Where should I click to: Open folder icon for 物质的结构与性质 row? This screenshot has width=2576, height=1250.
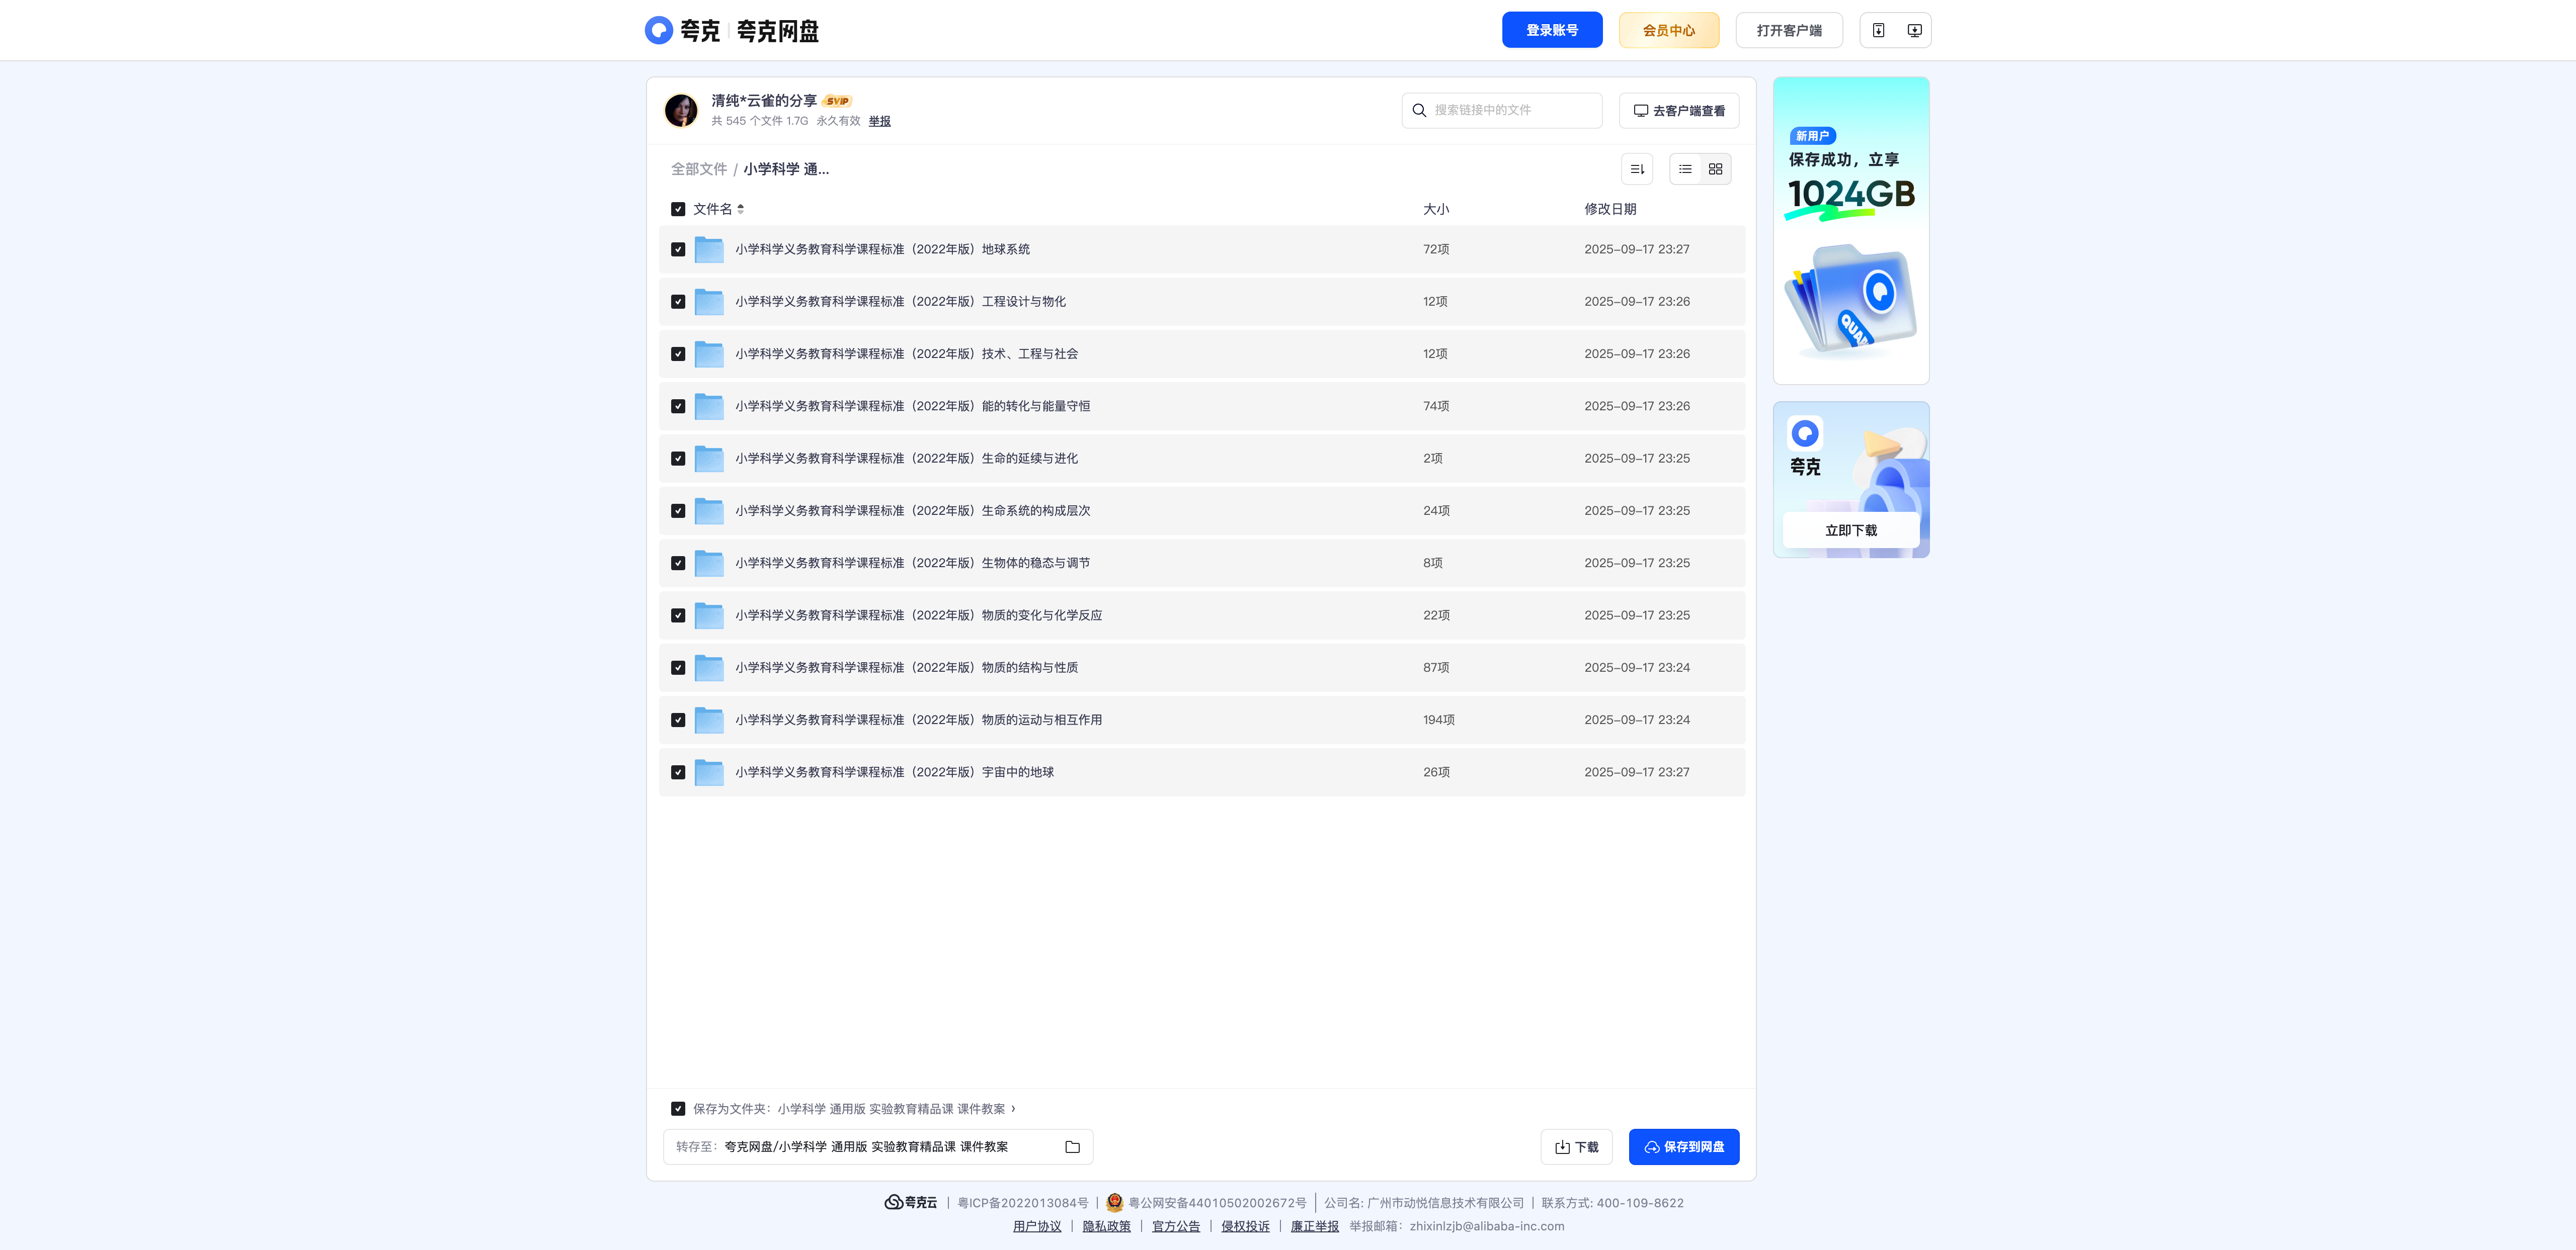point(709,667)
